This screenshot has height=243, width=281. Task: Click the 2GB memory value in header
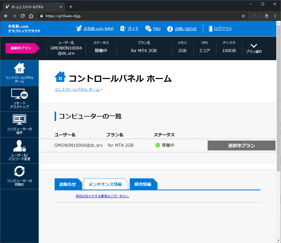point(182,51)
